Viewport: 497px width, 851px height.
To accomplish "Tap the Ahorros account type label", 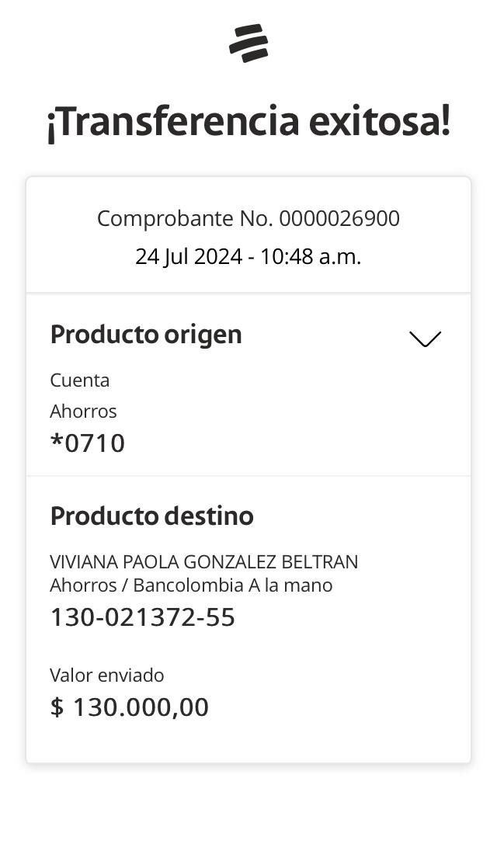I will [x=83, y=411].
